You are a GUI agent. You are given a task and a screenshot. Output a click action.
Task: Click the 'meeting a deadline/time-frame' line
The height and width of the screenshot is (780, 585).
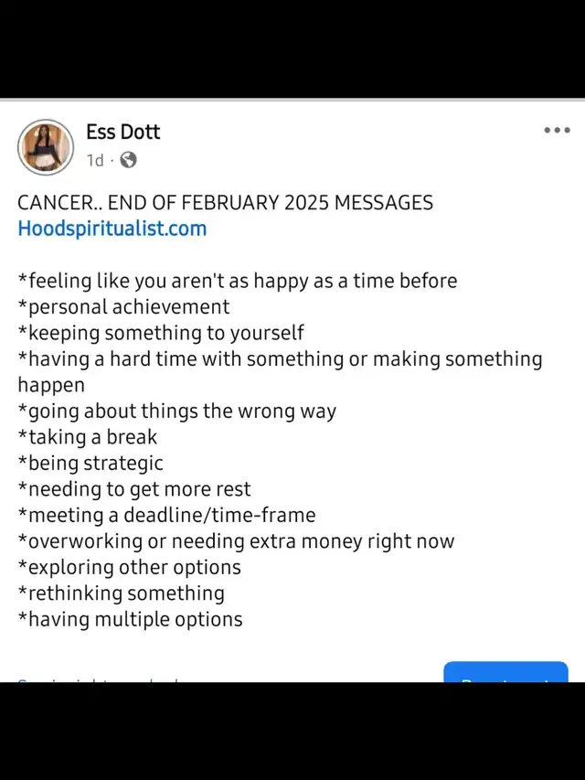coord(166,516)
